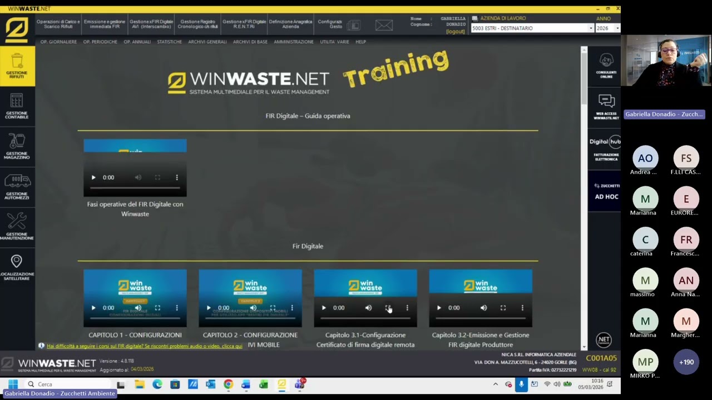
Task: Toggle fullscreen on Capitolo 3.2 video
Action: [503, 308]
